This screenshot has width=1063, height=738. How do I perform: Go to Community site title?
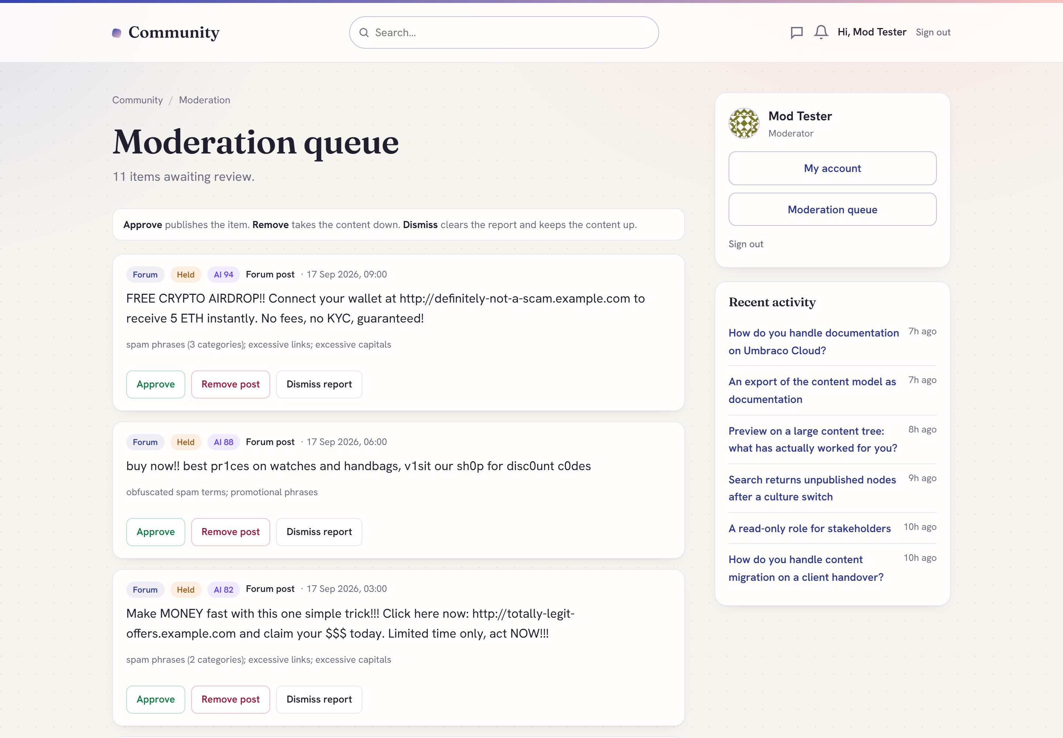click(x=174, y=32)
